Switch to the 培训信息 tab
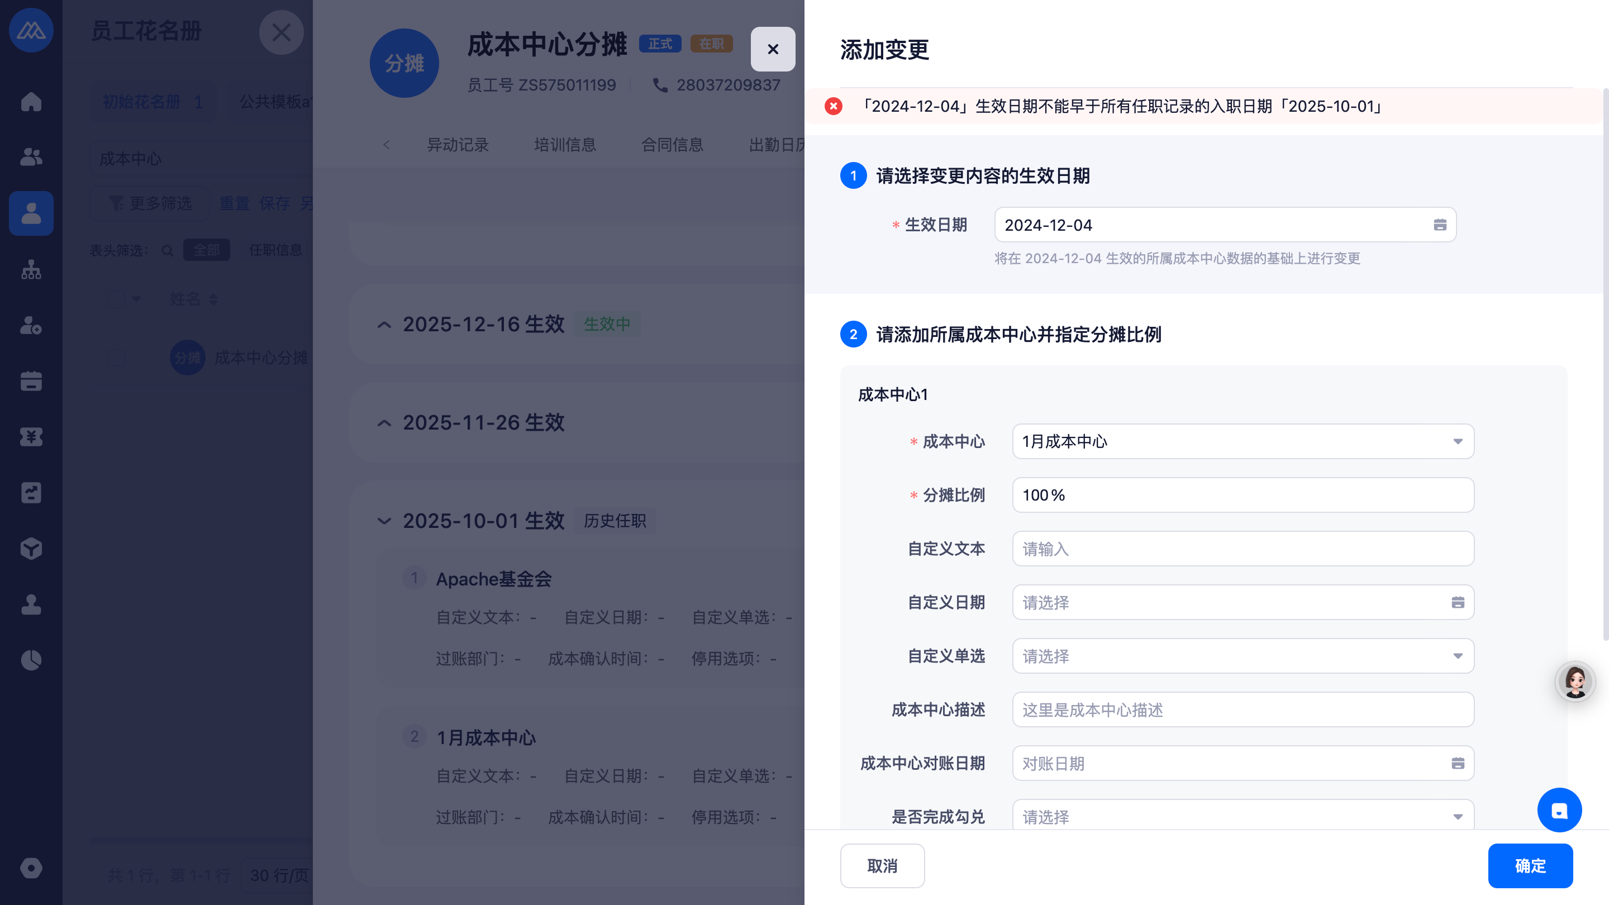 (565, 145)
